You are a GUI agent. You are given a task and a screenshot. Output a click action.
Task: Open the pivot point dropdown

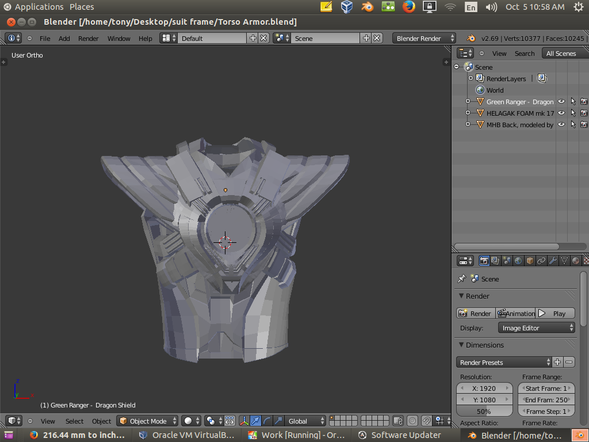tap(213, 421)
